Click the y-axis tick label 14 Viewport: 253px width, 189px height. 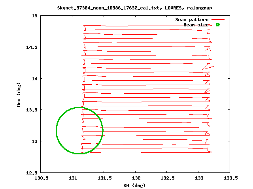click(x=34, y=79)
